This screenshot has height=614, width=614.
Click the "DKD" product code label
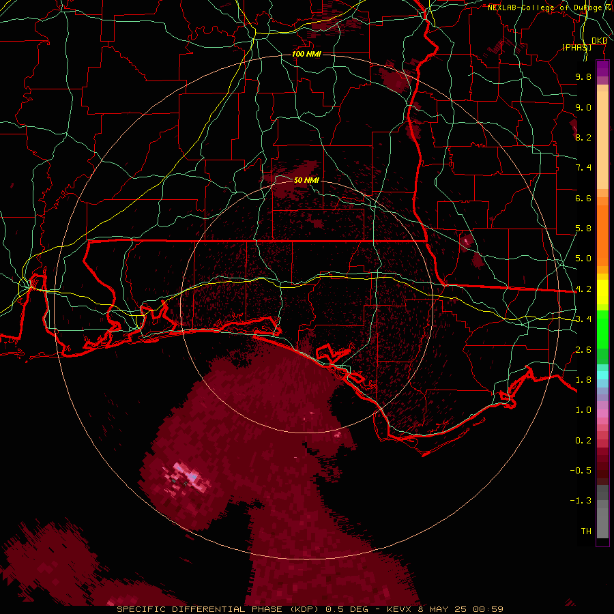pyautogui.click(x=600, y=41)
